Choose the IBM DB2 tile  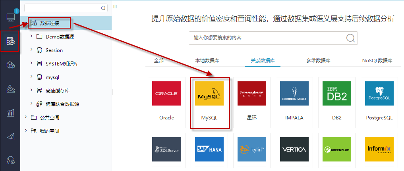(337, 102)
